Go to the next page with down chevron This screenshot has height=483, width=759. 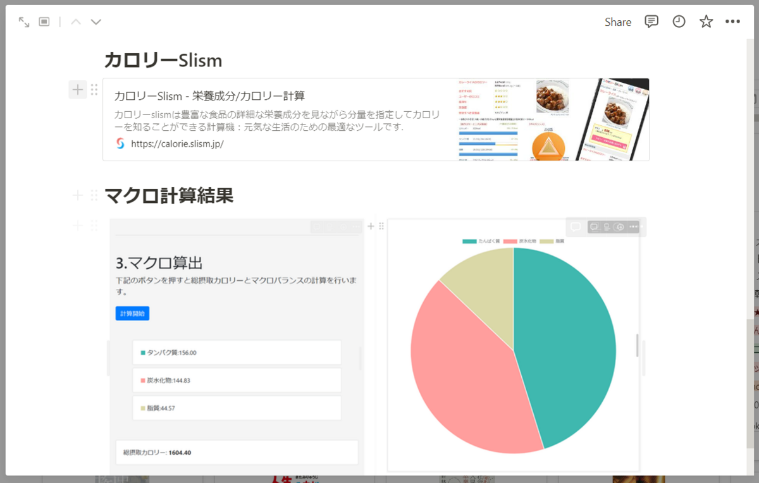pyautogui.click(x=96, y=22)
